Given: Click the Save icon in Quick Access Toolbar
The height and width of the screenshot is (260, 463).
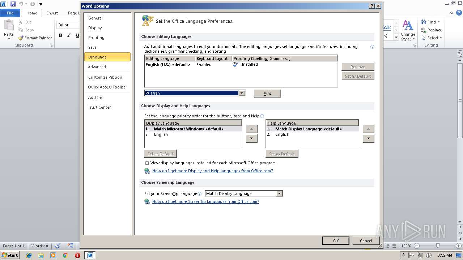Looking at the screenshot, I should [13, 4].
